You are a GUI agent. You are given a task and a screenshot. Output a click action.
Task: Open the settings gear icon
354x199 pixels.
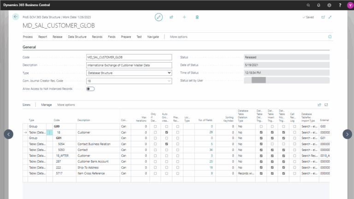pos(329,5)
